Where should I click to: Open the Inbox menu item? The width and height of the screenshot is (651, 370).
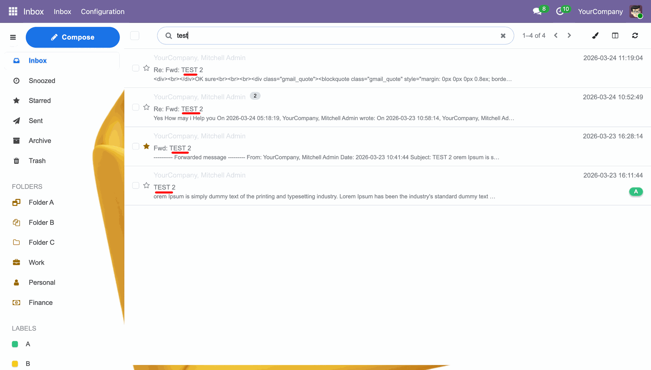(x=62, y=12)
